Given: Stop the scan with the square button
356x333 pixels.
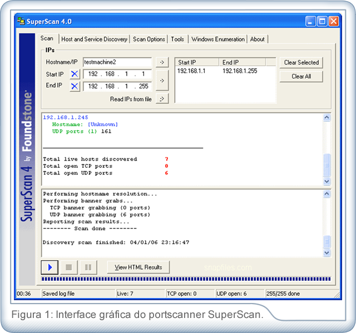Looking at the screenshot, I should pyautogui.click(x=69, y=267).
